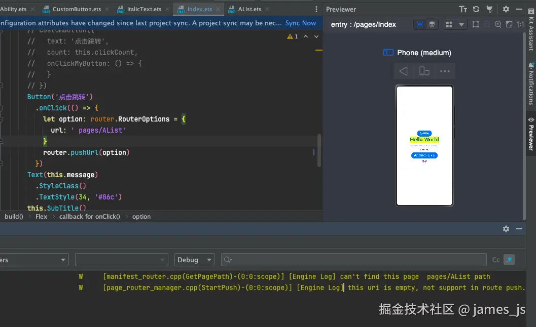This screenshot has height=327, width=536.
Task: Click the 'entry : /pages/Index' label
Action: point(364,24)
